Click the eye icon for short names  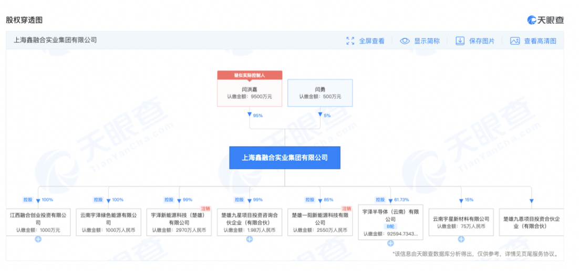(x=405, y=41)
